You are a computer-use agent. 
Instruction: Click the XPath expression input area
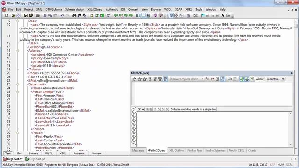point(213,94)
